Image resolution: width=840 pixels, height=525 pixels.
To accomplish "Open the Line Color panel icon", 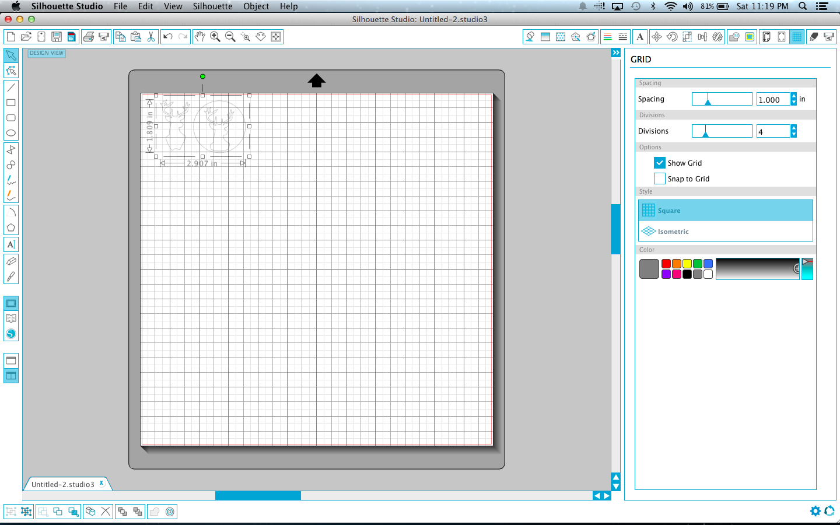I will click(x=607, y=37).
